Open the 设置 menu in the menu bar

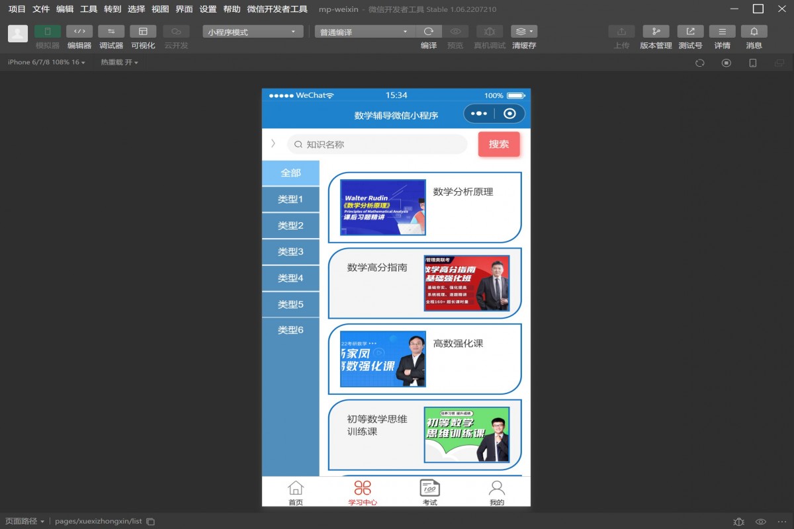[x=208, y=9]
